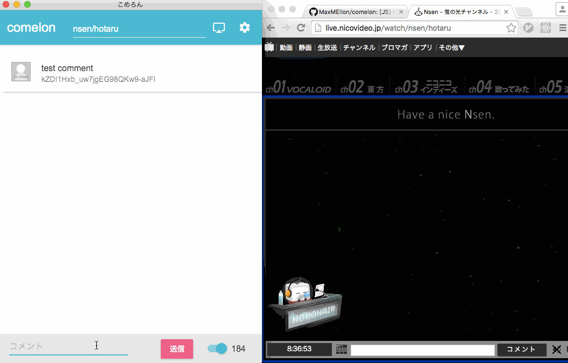Go back in Chrome browser
568x363 pixels.
pyautogui.click(x=271, y=28)
